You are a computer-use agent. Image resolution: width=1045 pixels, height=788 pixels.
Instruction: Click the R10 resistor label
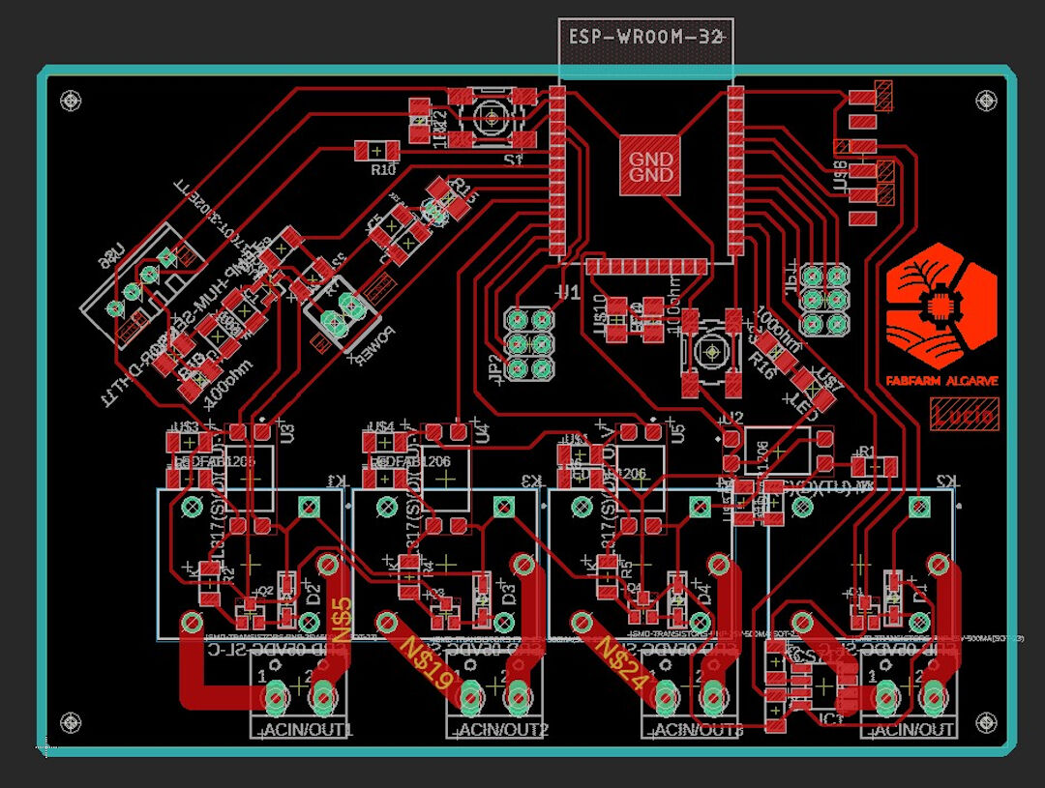point(383,170)
